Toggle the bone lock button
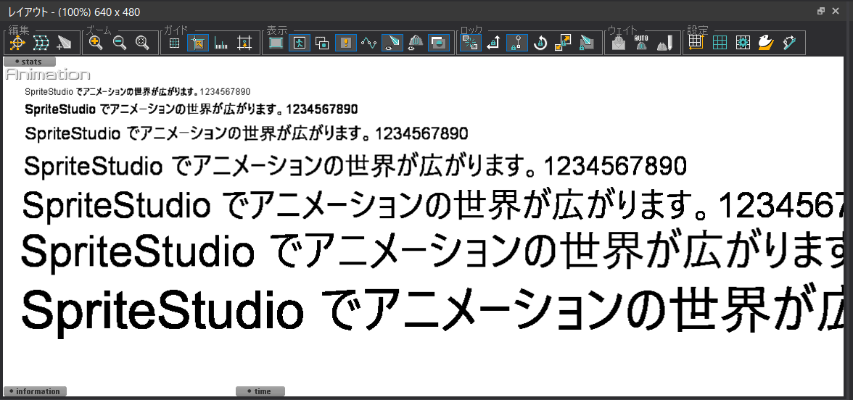Screen dimensions: 853x400 point(516,43)
